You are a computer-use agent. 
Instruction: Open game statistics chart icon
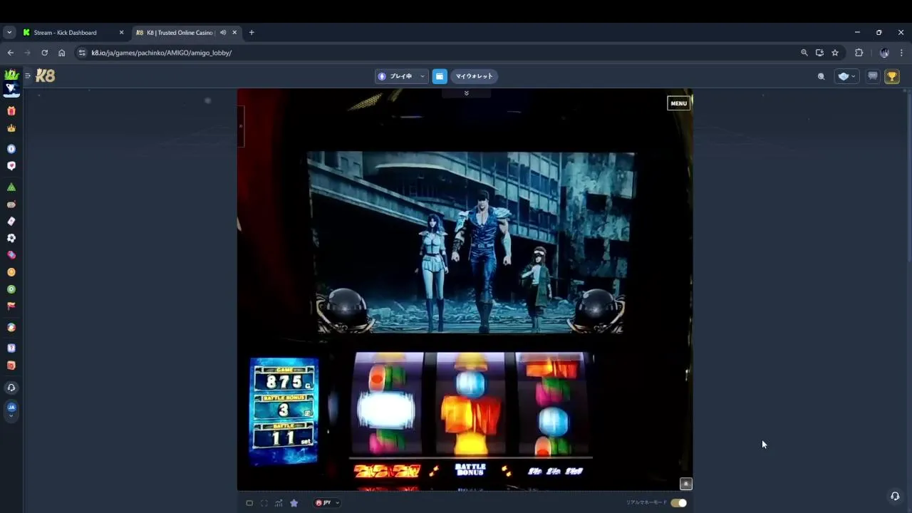point(279,503)
